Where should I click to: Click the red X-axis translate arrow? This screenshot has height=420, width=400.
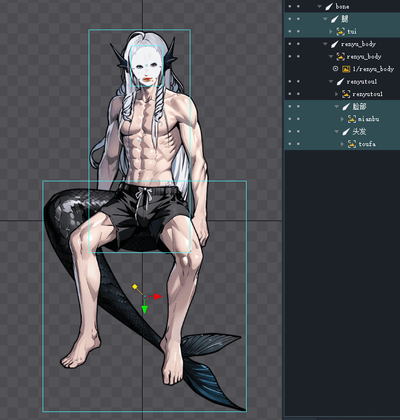(x=158, y=296)
